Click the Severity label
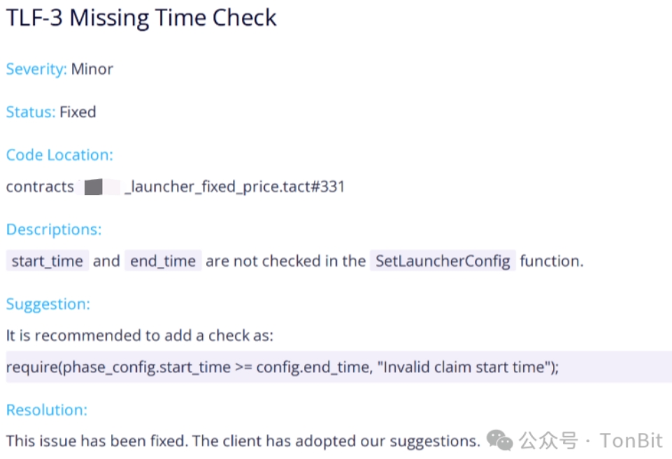672x459 pixels. (x=36, y=69)
